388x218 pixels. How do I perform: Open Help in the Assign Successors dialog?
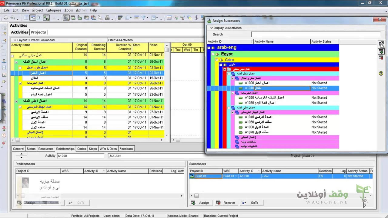pyautogui.click(x=381, y=73)
